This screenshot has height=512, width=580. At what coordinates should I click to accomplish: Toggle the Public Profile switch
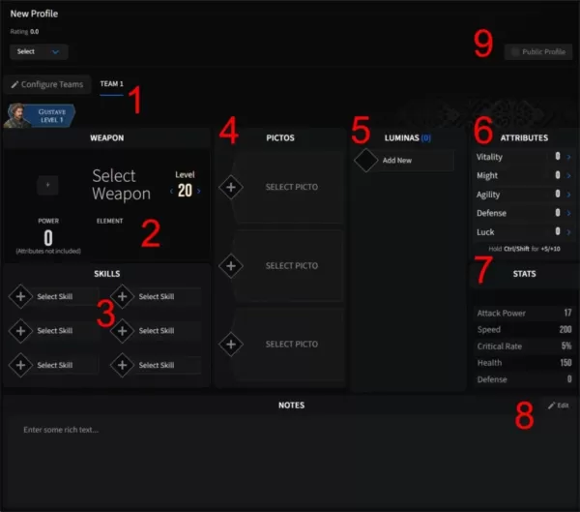pos(514,51)
